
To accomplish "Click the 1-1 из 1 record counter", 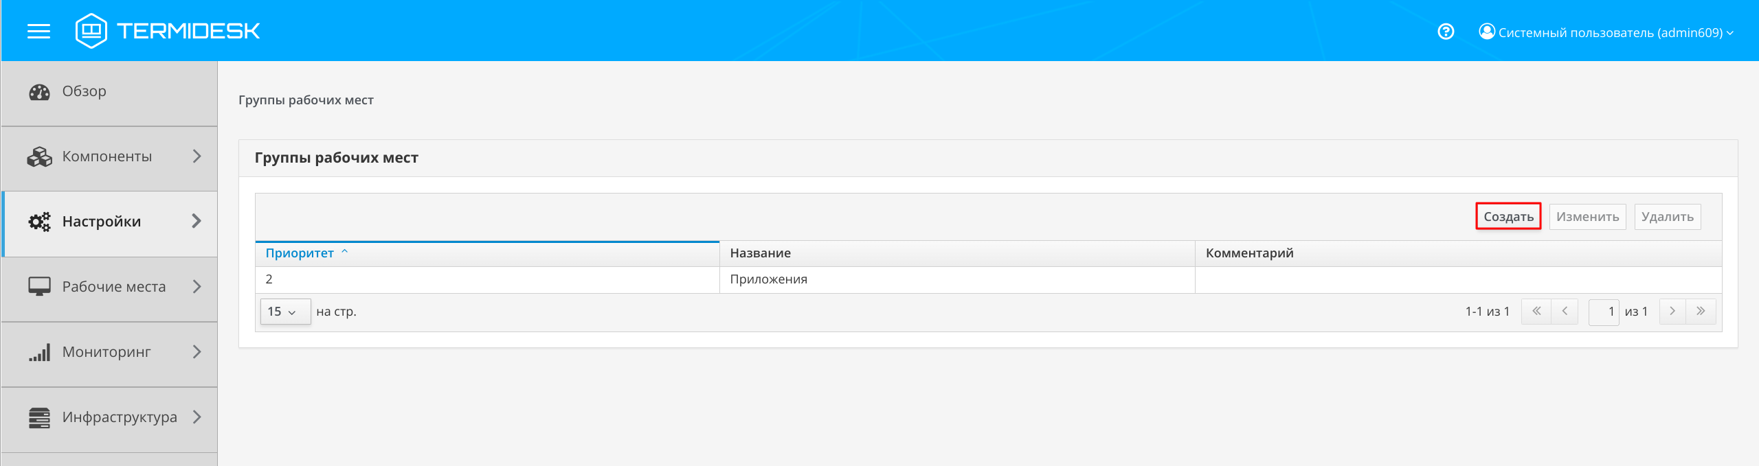I will click(1488, 312).
